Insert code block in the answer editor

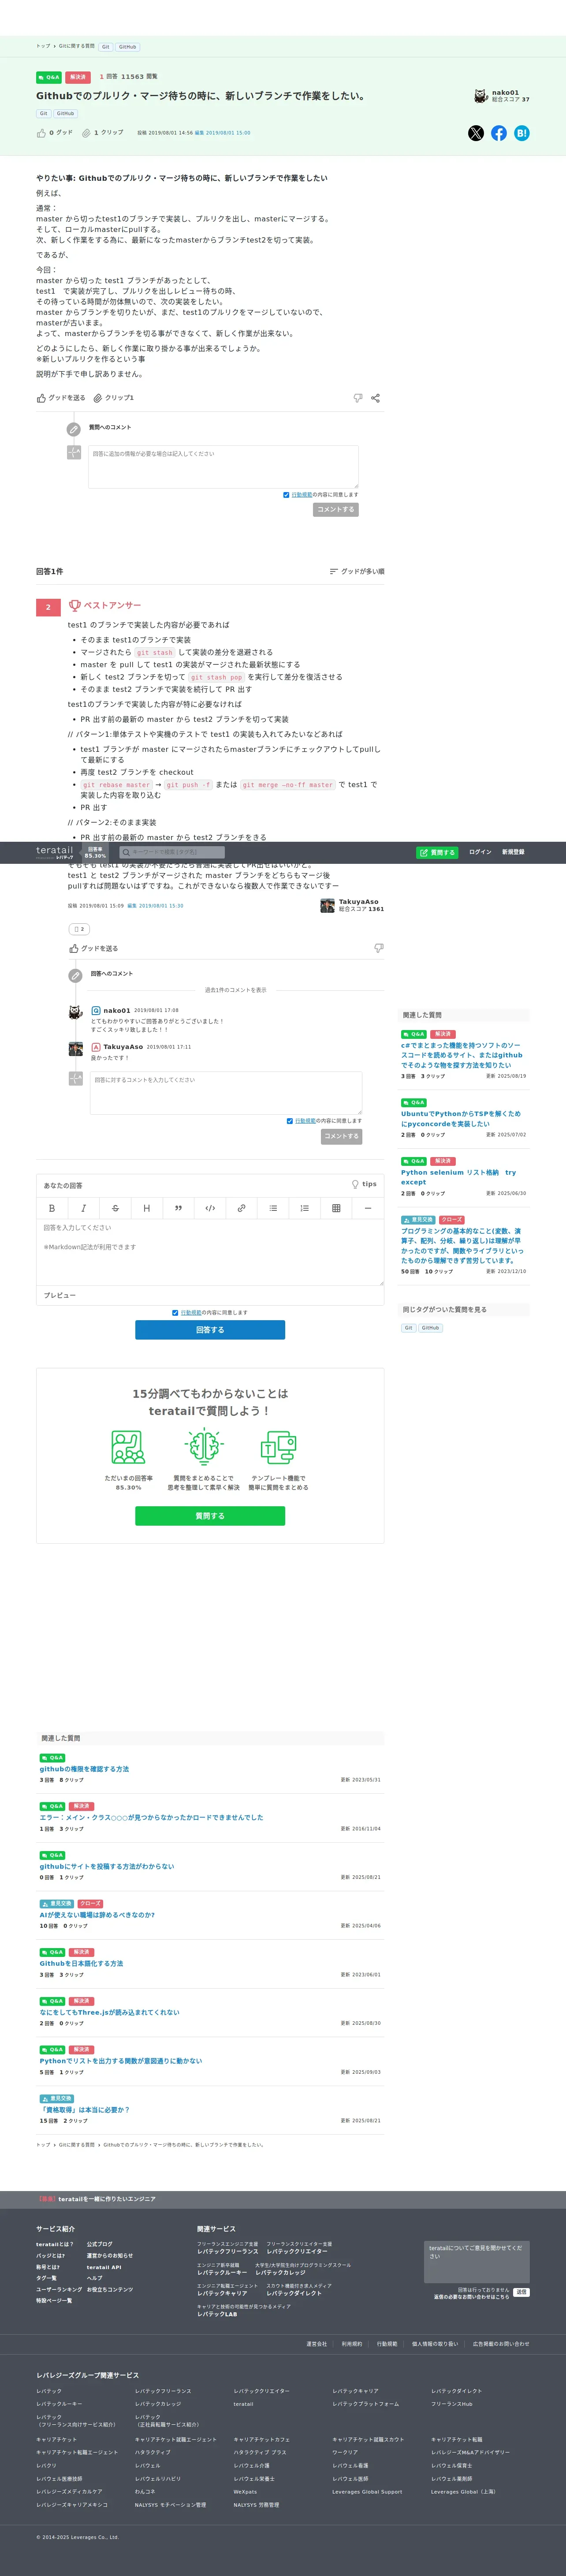click(x=210, y=1208)
